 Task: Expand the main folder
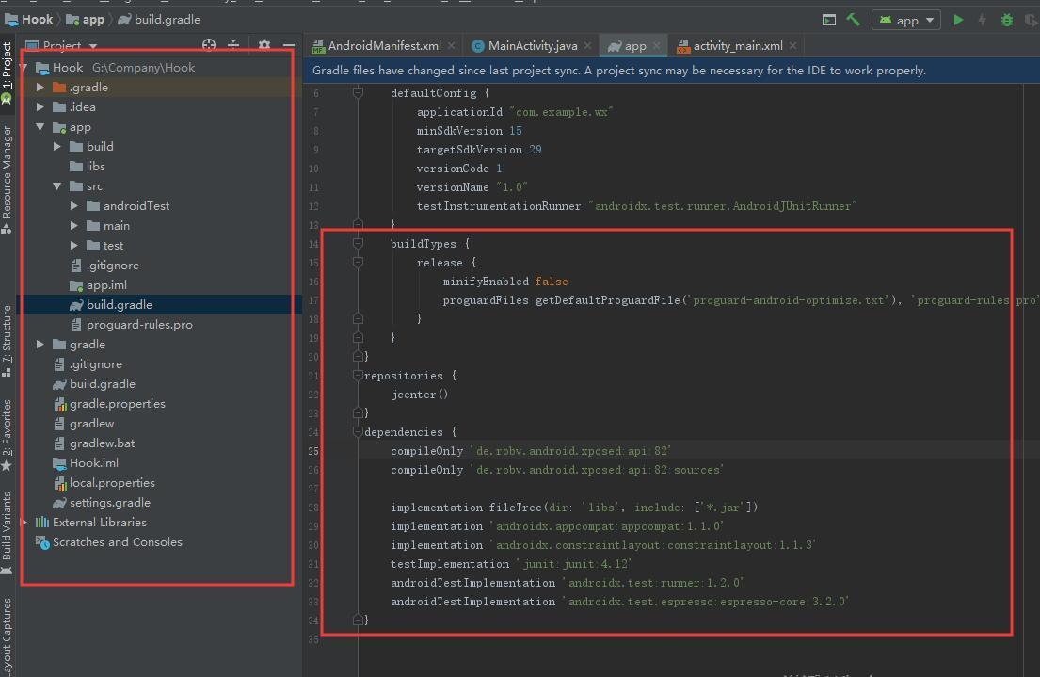tap(73, 226)
